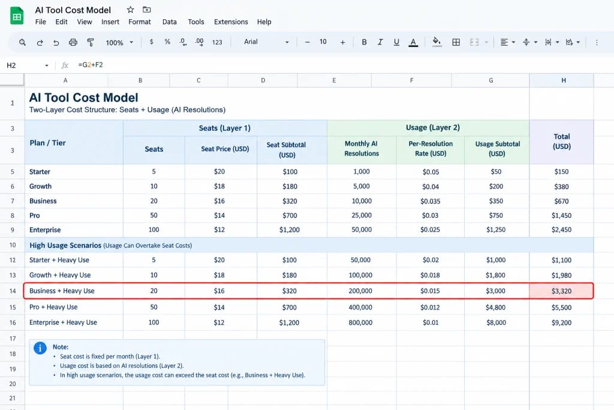Select column H header
Viewport: 614px width, 410px height.
click(x=561, y=80)
